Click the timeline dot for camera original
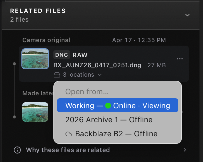Image resolution: width=203 pixels, height=162 pixels. click(14, 64)
